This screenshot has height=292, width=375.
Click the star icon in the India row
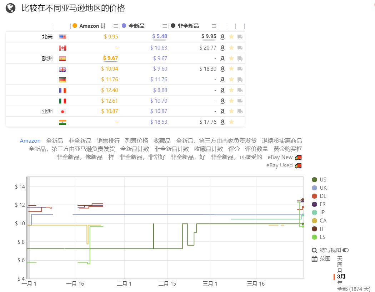231,122
